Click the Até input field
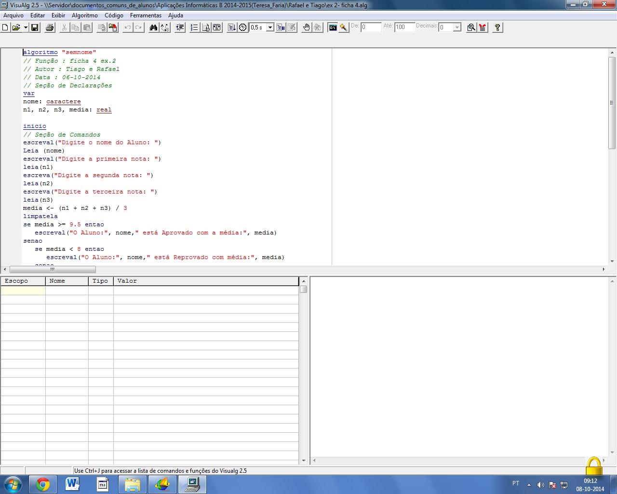This screenshot has height=494, width=617. coord(404,27)
